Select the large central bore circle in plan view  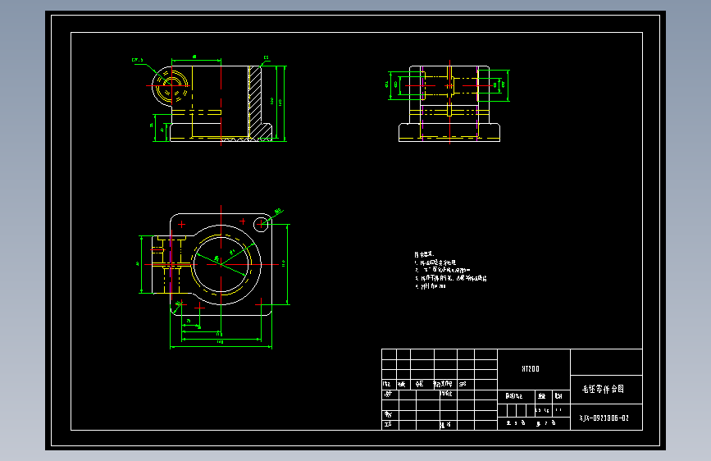pyautogui.click(x=221, y=264)
